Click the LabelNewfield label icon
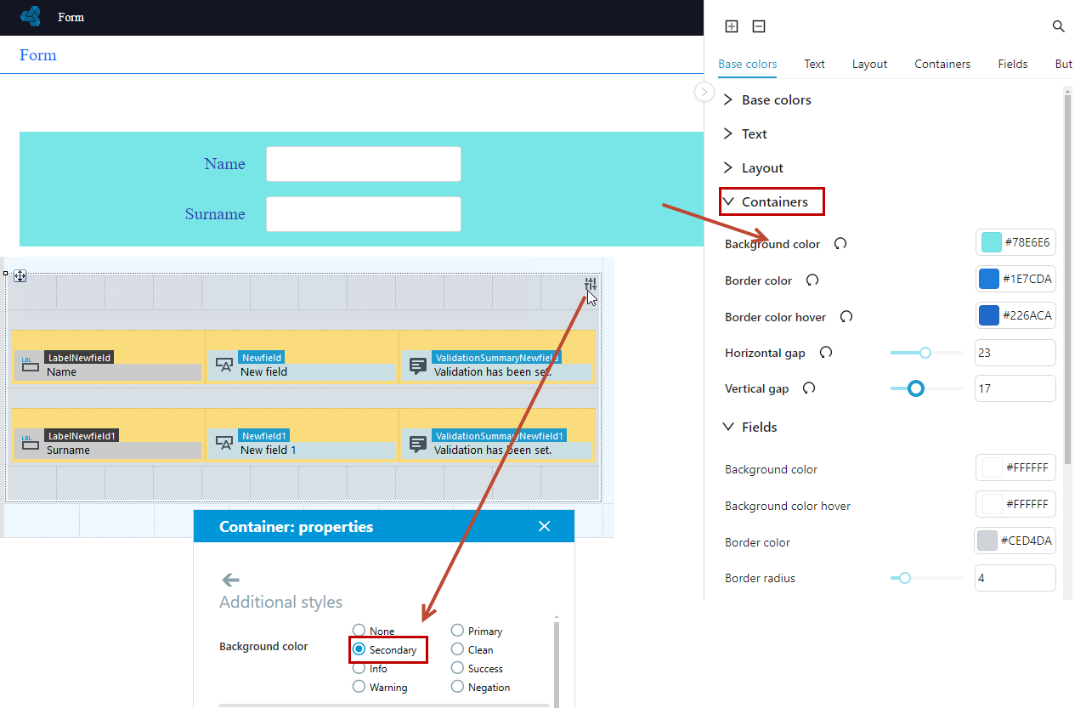1086x708 pixels. click(x=30, y=365)
